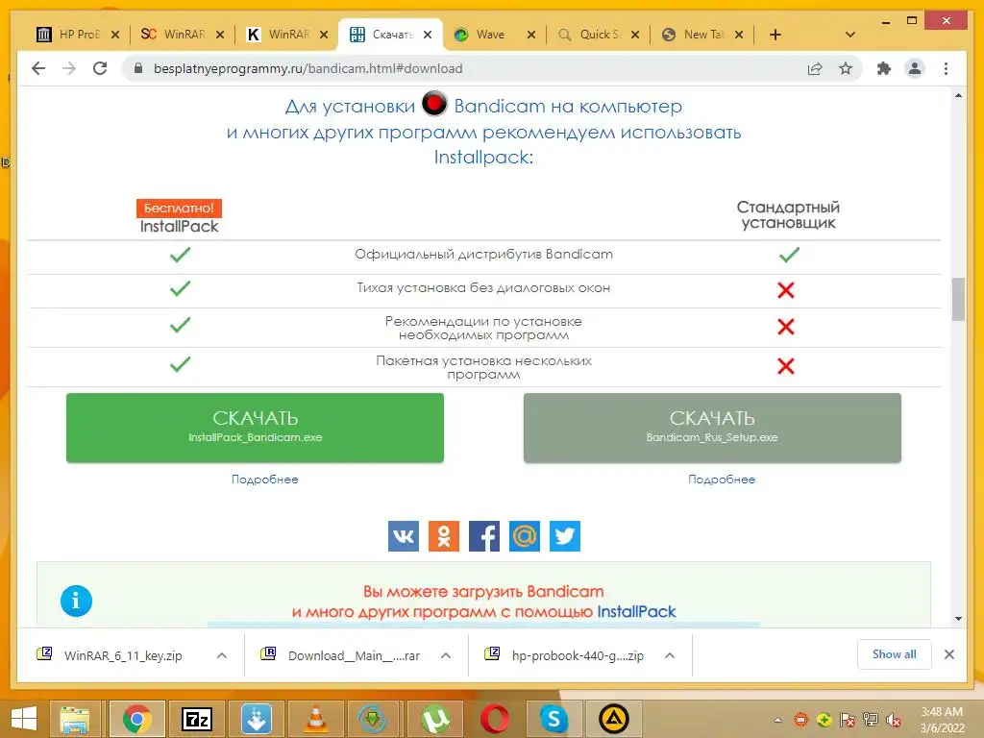Open 7-Zip from taskbar
The width and height of the screenshot is (984, 738).
click(196, 719)
